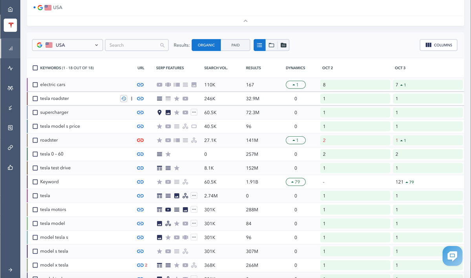Check the tesla test drive checkbox
Viewport: 471px width, 278px height.
pos(35,168)
